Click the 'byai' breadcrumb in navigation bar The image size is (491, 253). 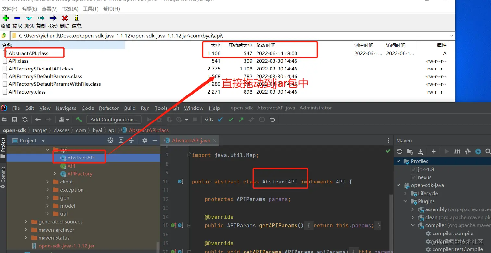97,130
